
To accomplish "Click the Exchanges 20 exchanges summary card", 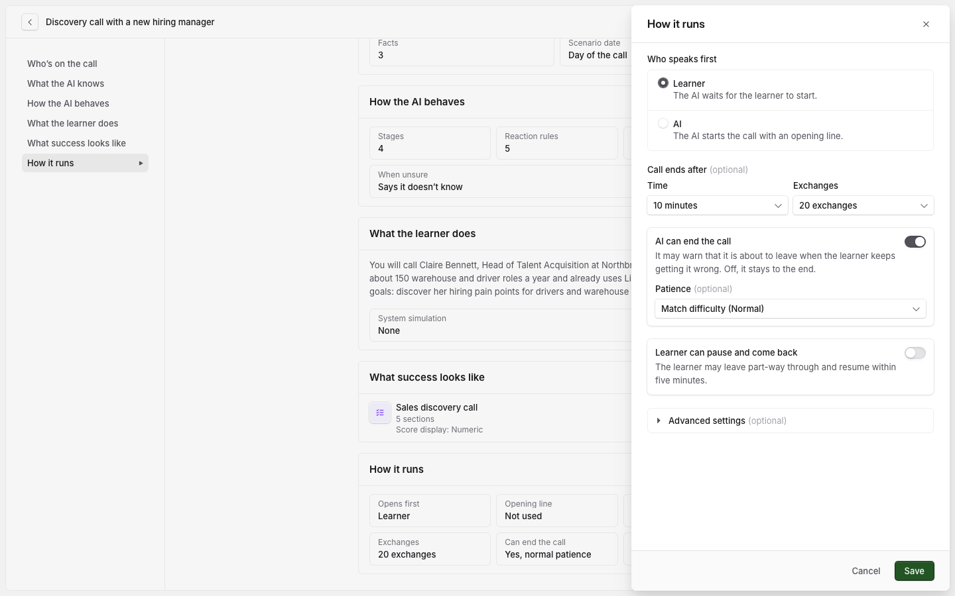I will 430,549.
